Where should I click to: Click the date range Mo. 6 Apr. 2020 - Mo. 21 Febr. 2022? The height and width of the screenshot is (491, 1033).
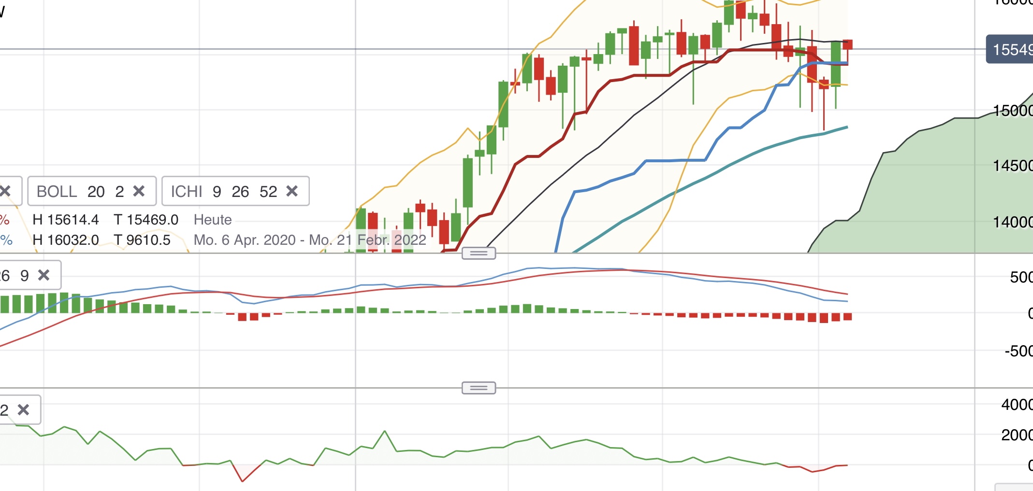point(310,240)
